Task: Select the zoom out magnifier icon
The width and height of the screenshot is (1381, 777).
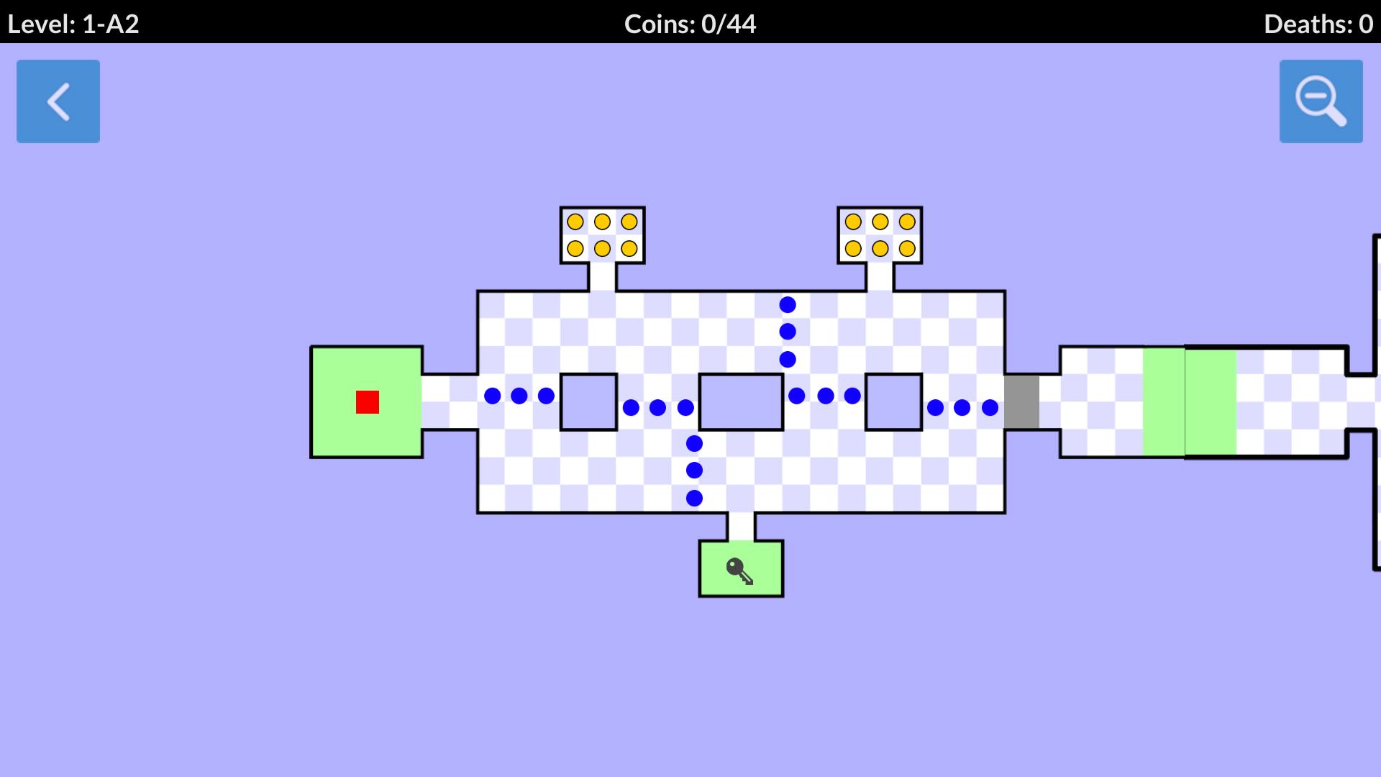Action: [x=1322, y=101]
